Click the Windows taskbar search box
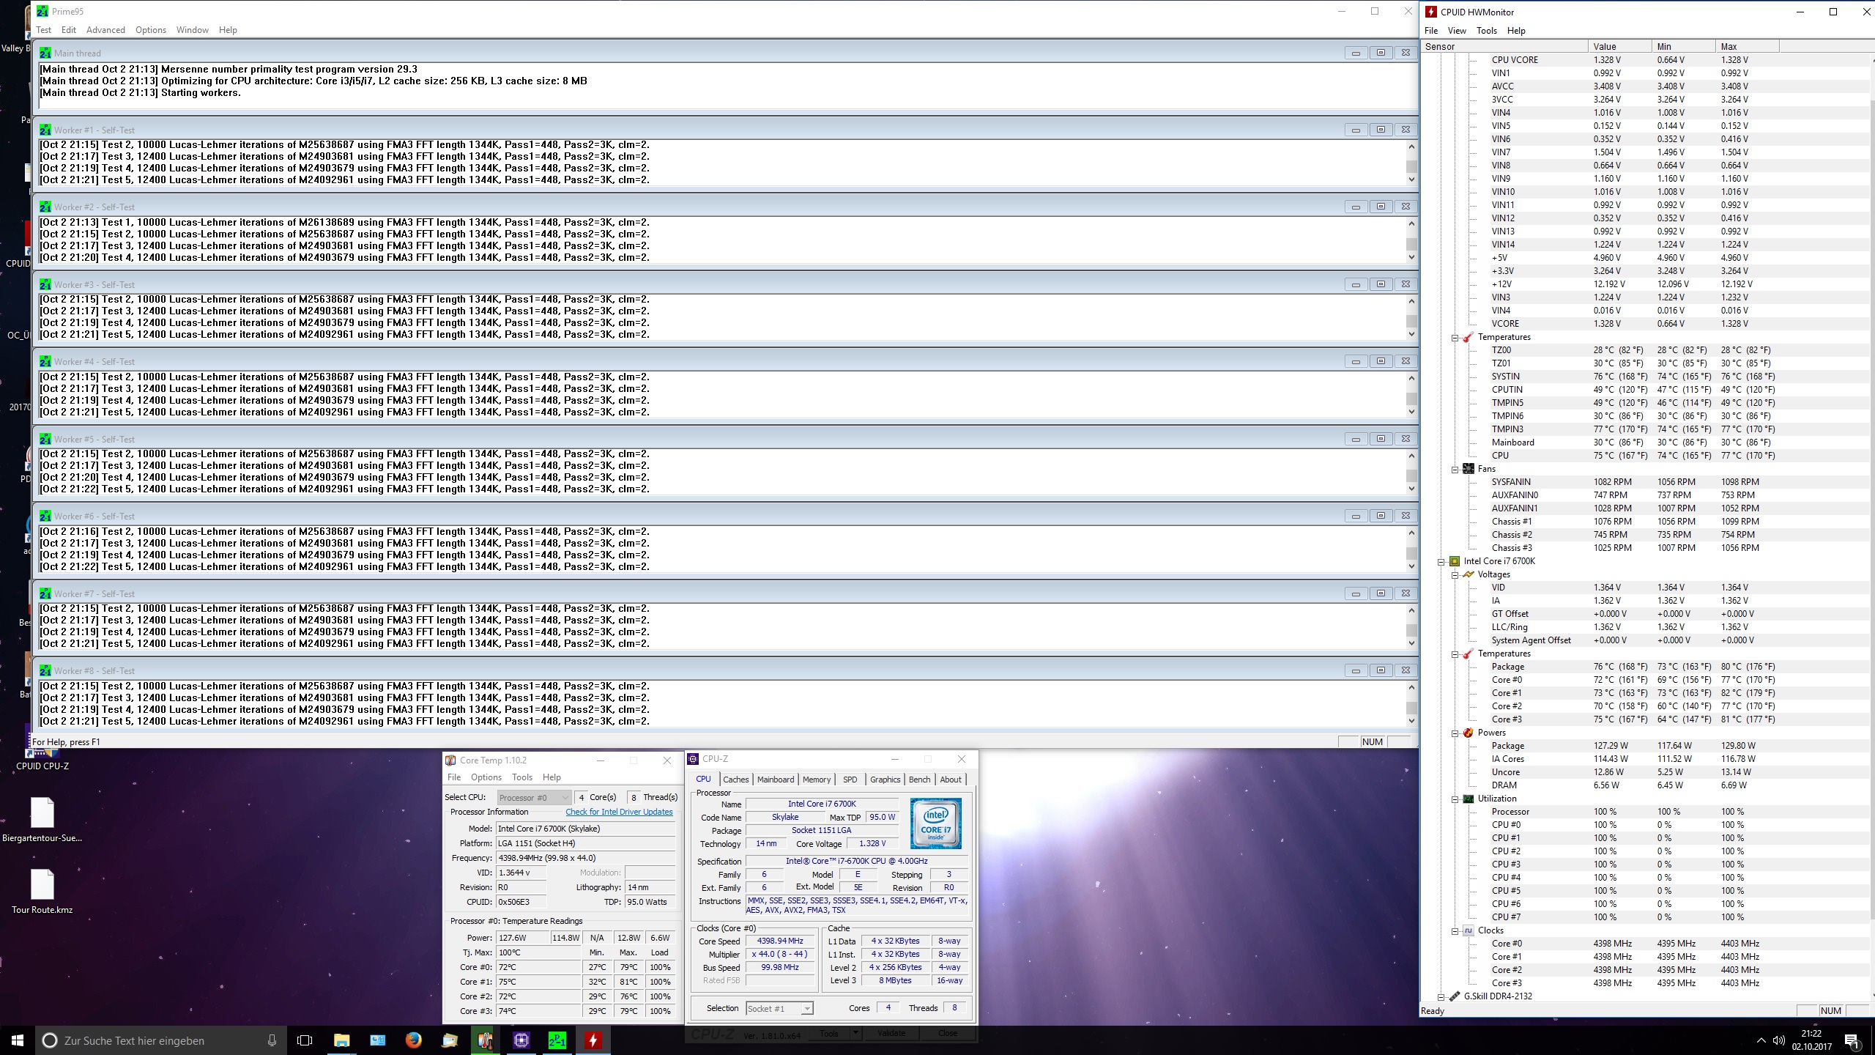 coord(146,1040)
